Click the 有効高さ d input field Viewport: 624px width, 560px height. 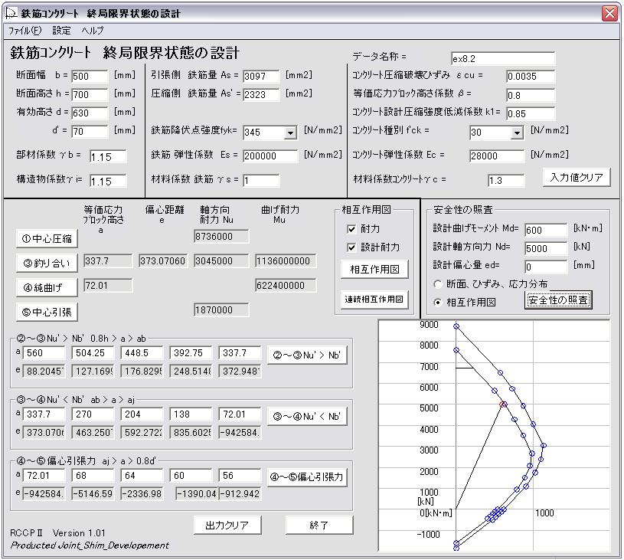(x=90, y=113)
